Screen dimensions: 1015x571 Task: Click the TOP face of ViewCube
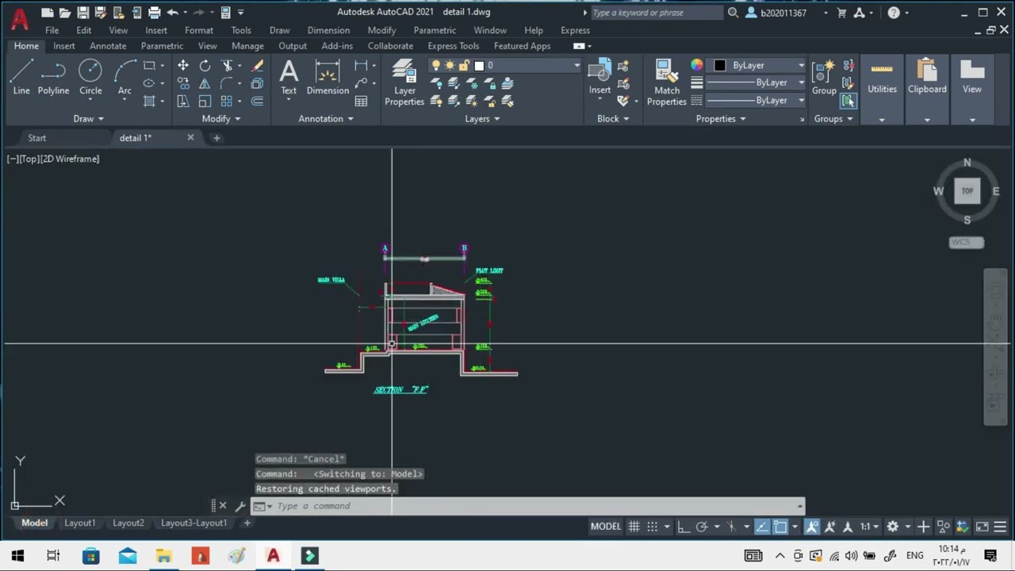click(x=967, y=190)
